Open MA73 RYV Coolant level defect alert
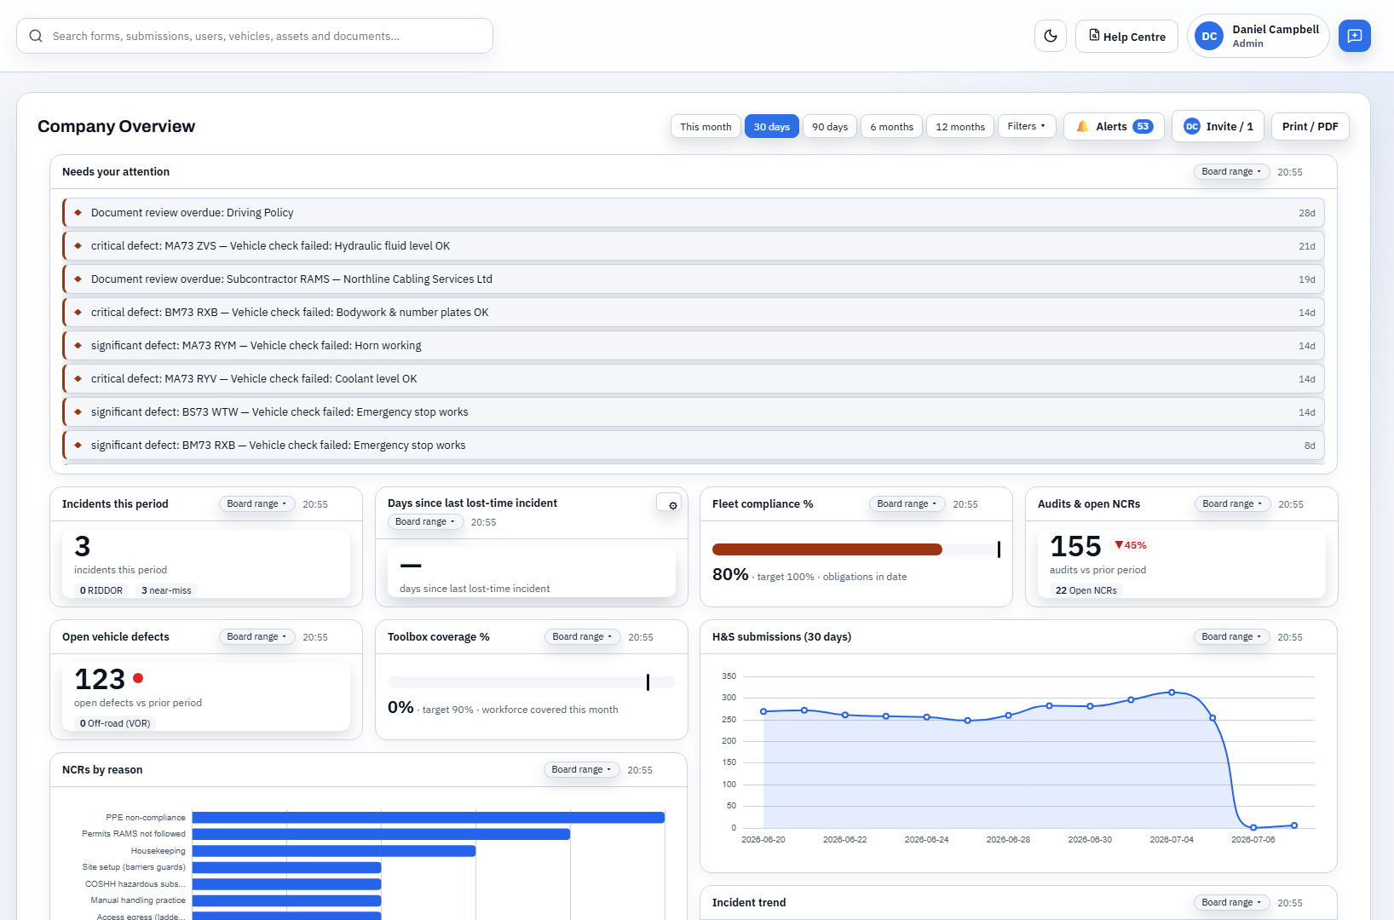Screen dimensions: 1394x920 pyautogui.click(x=694, y=378)
